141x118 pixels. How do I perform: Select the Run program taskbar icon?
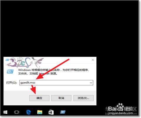click(63, 112)
